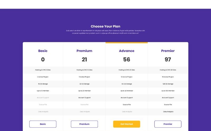This screenshot has height=131, width=211.
Task: Click the price 56 in Advance column
Action: (x=127, y=59)
